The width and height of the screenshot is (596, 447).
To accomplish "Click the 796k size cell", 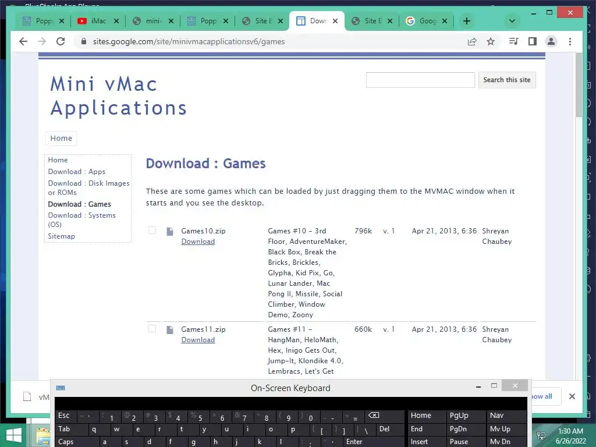I will 363,230.
